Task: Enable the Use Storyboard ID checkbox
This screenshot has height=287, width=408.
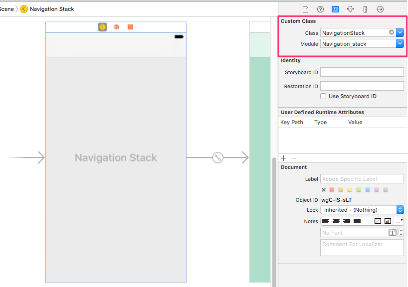Action: click(323, 96)
